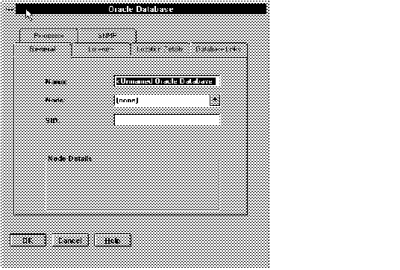This screenshot has height=270, width=400.
Task: Click the Name label
Action: 56,82
